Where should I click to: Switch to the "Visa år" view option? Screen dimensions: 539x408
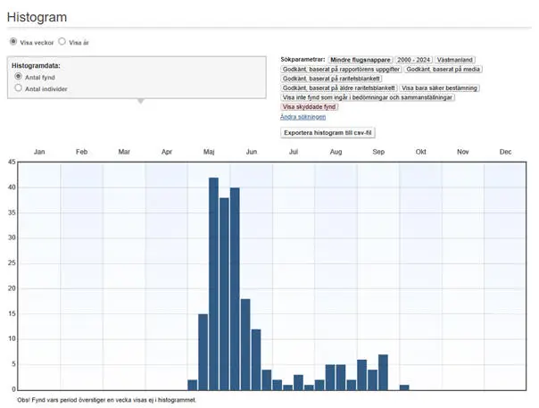(62, 41)
